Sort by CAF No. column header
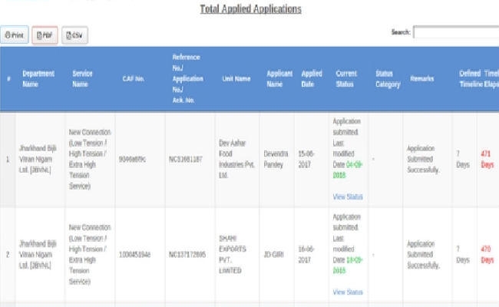This screenshot has width=499, height=307. tap(134, 79)
